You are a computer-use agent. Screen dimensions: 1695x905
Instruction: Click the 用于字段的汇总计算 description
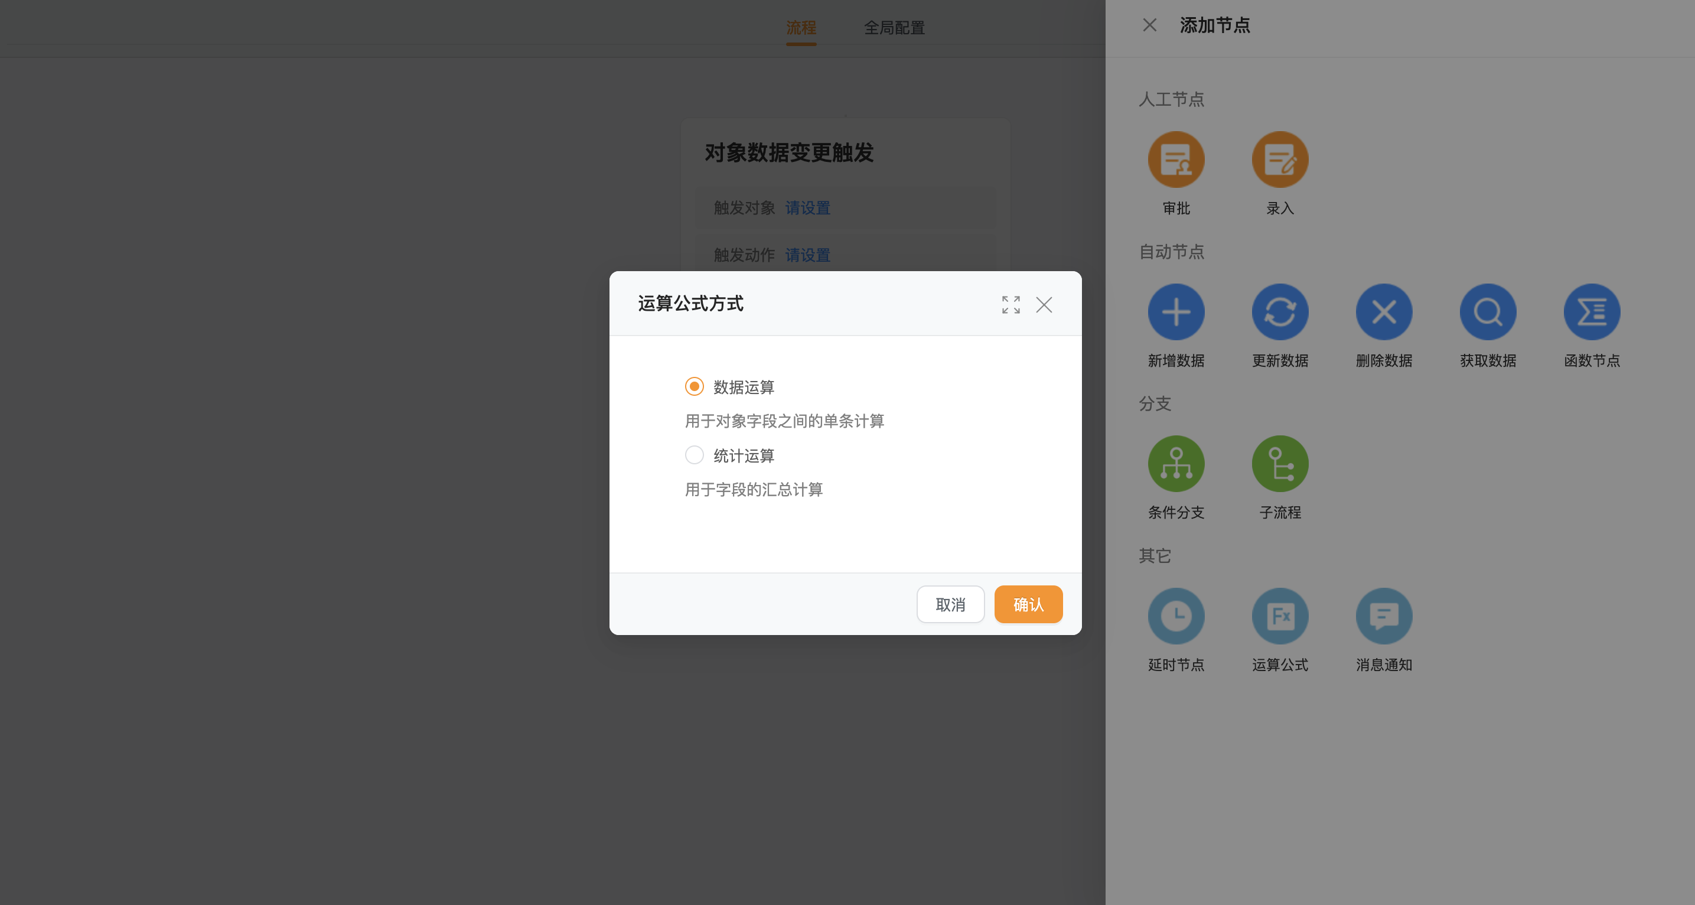click(x=754, y=489)
